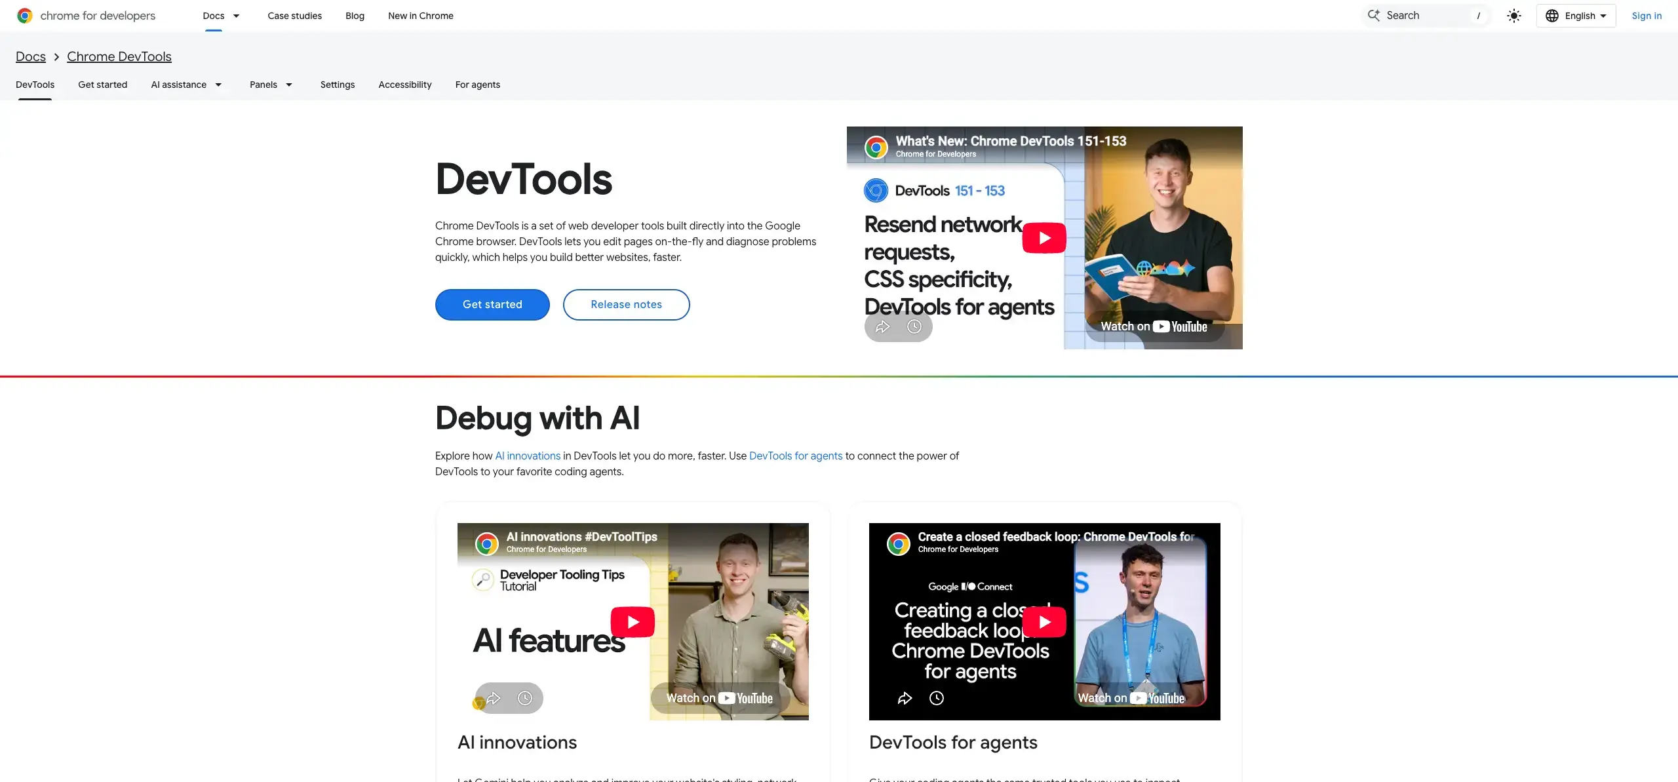The width and height of the screenshot is (1678, 782).
Task: Open the Blog page
Action: pos(355,16)
